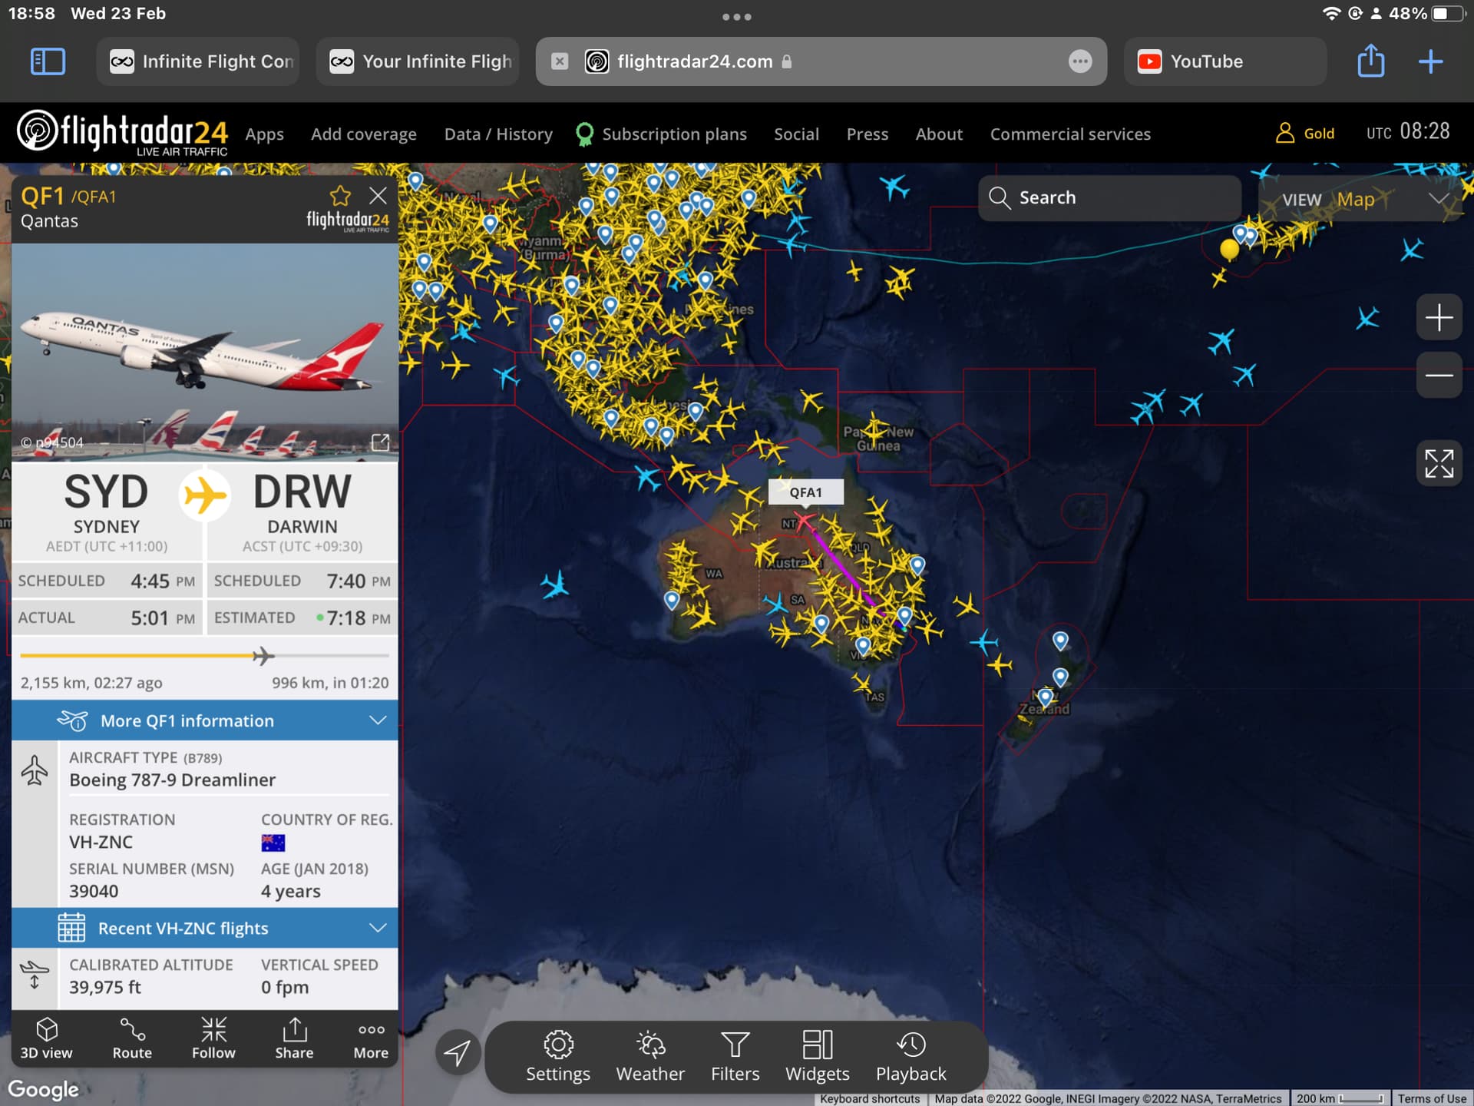This screenshot has height=1106, width=1474.
Task: Zoom in the map with plus button
Action: [1439, 317]
